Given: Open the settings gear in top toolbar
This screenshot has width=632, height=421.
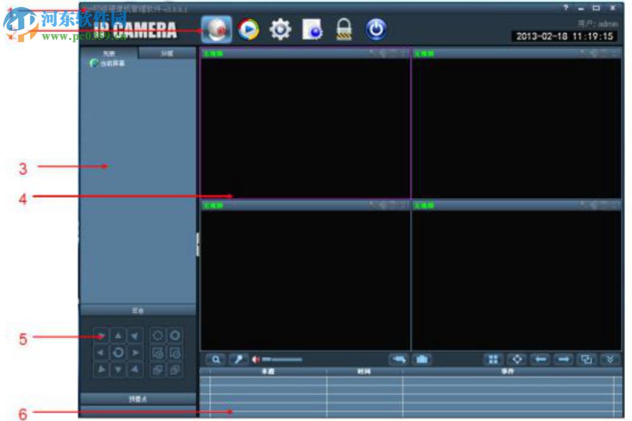Looking at the screenshot, I should coord(281,30).
